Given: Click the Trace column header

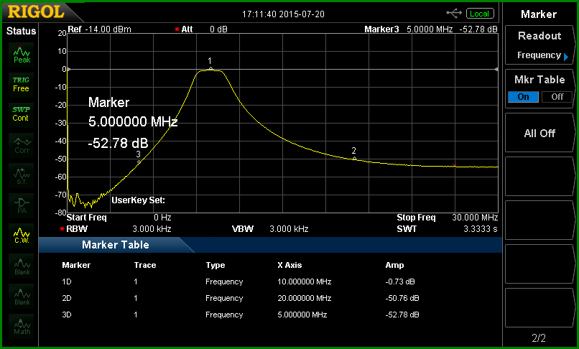Looking at the screenshot, I should click(145, 265).
